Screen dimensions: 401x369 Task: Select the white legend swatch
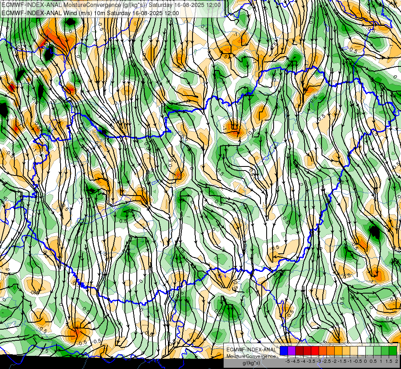coord(362,351)
